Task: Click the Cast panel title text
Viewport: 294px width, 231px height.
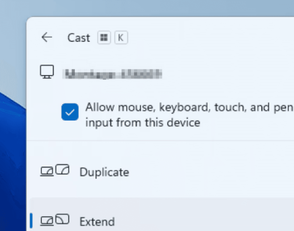Action: point(79,38)
